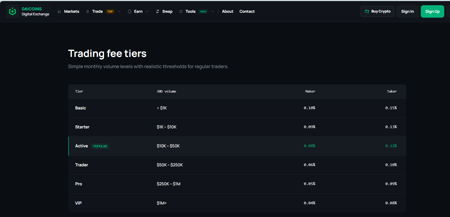The height and width of the screenshot is (217, 450).
Task: Select the VIP tier name
Action: (x=78, y=203)
